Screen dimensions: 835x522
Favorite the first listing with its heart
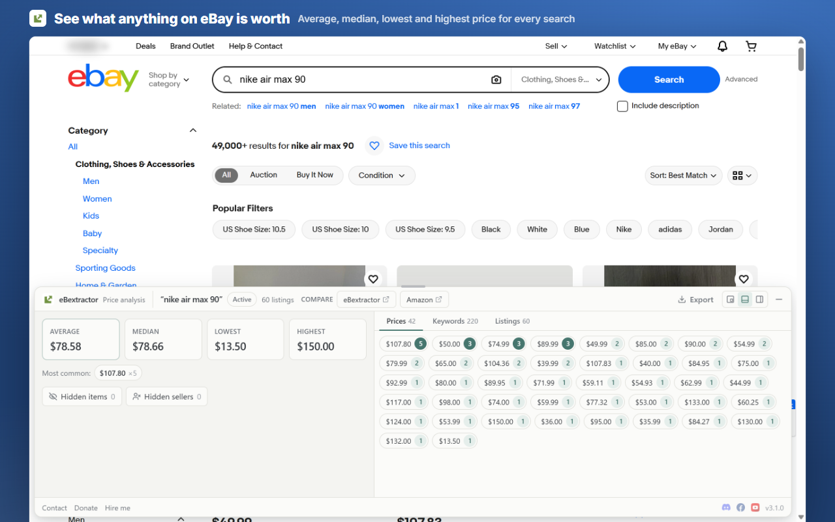point(373,279)
